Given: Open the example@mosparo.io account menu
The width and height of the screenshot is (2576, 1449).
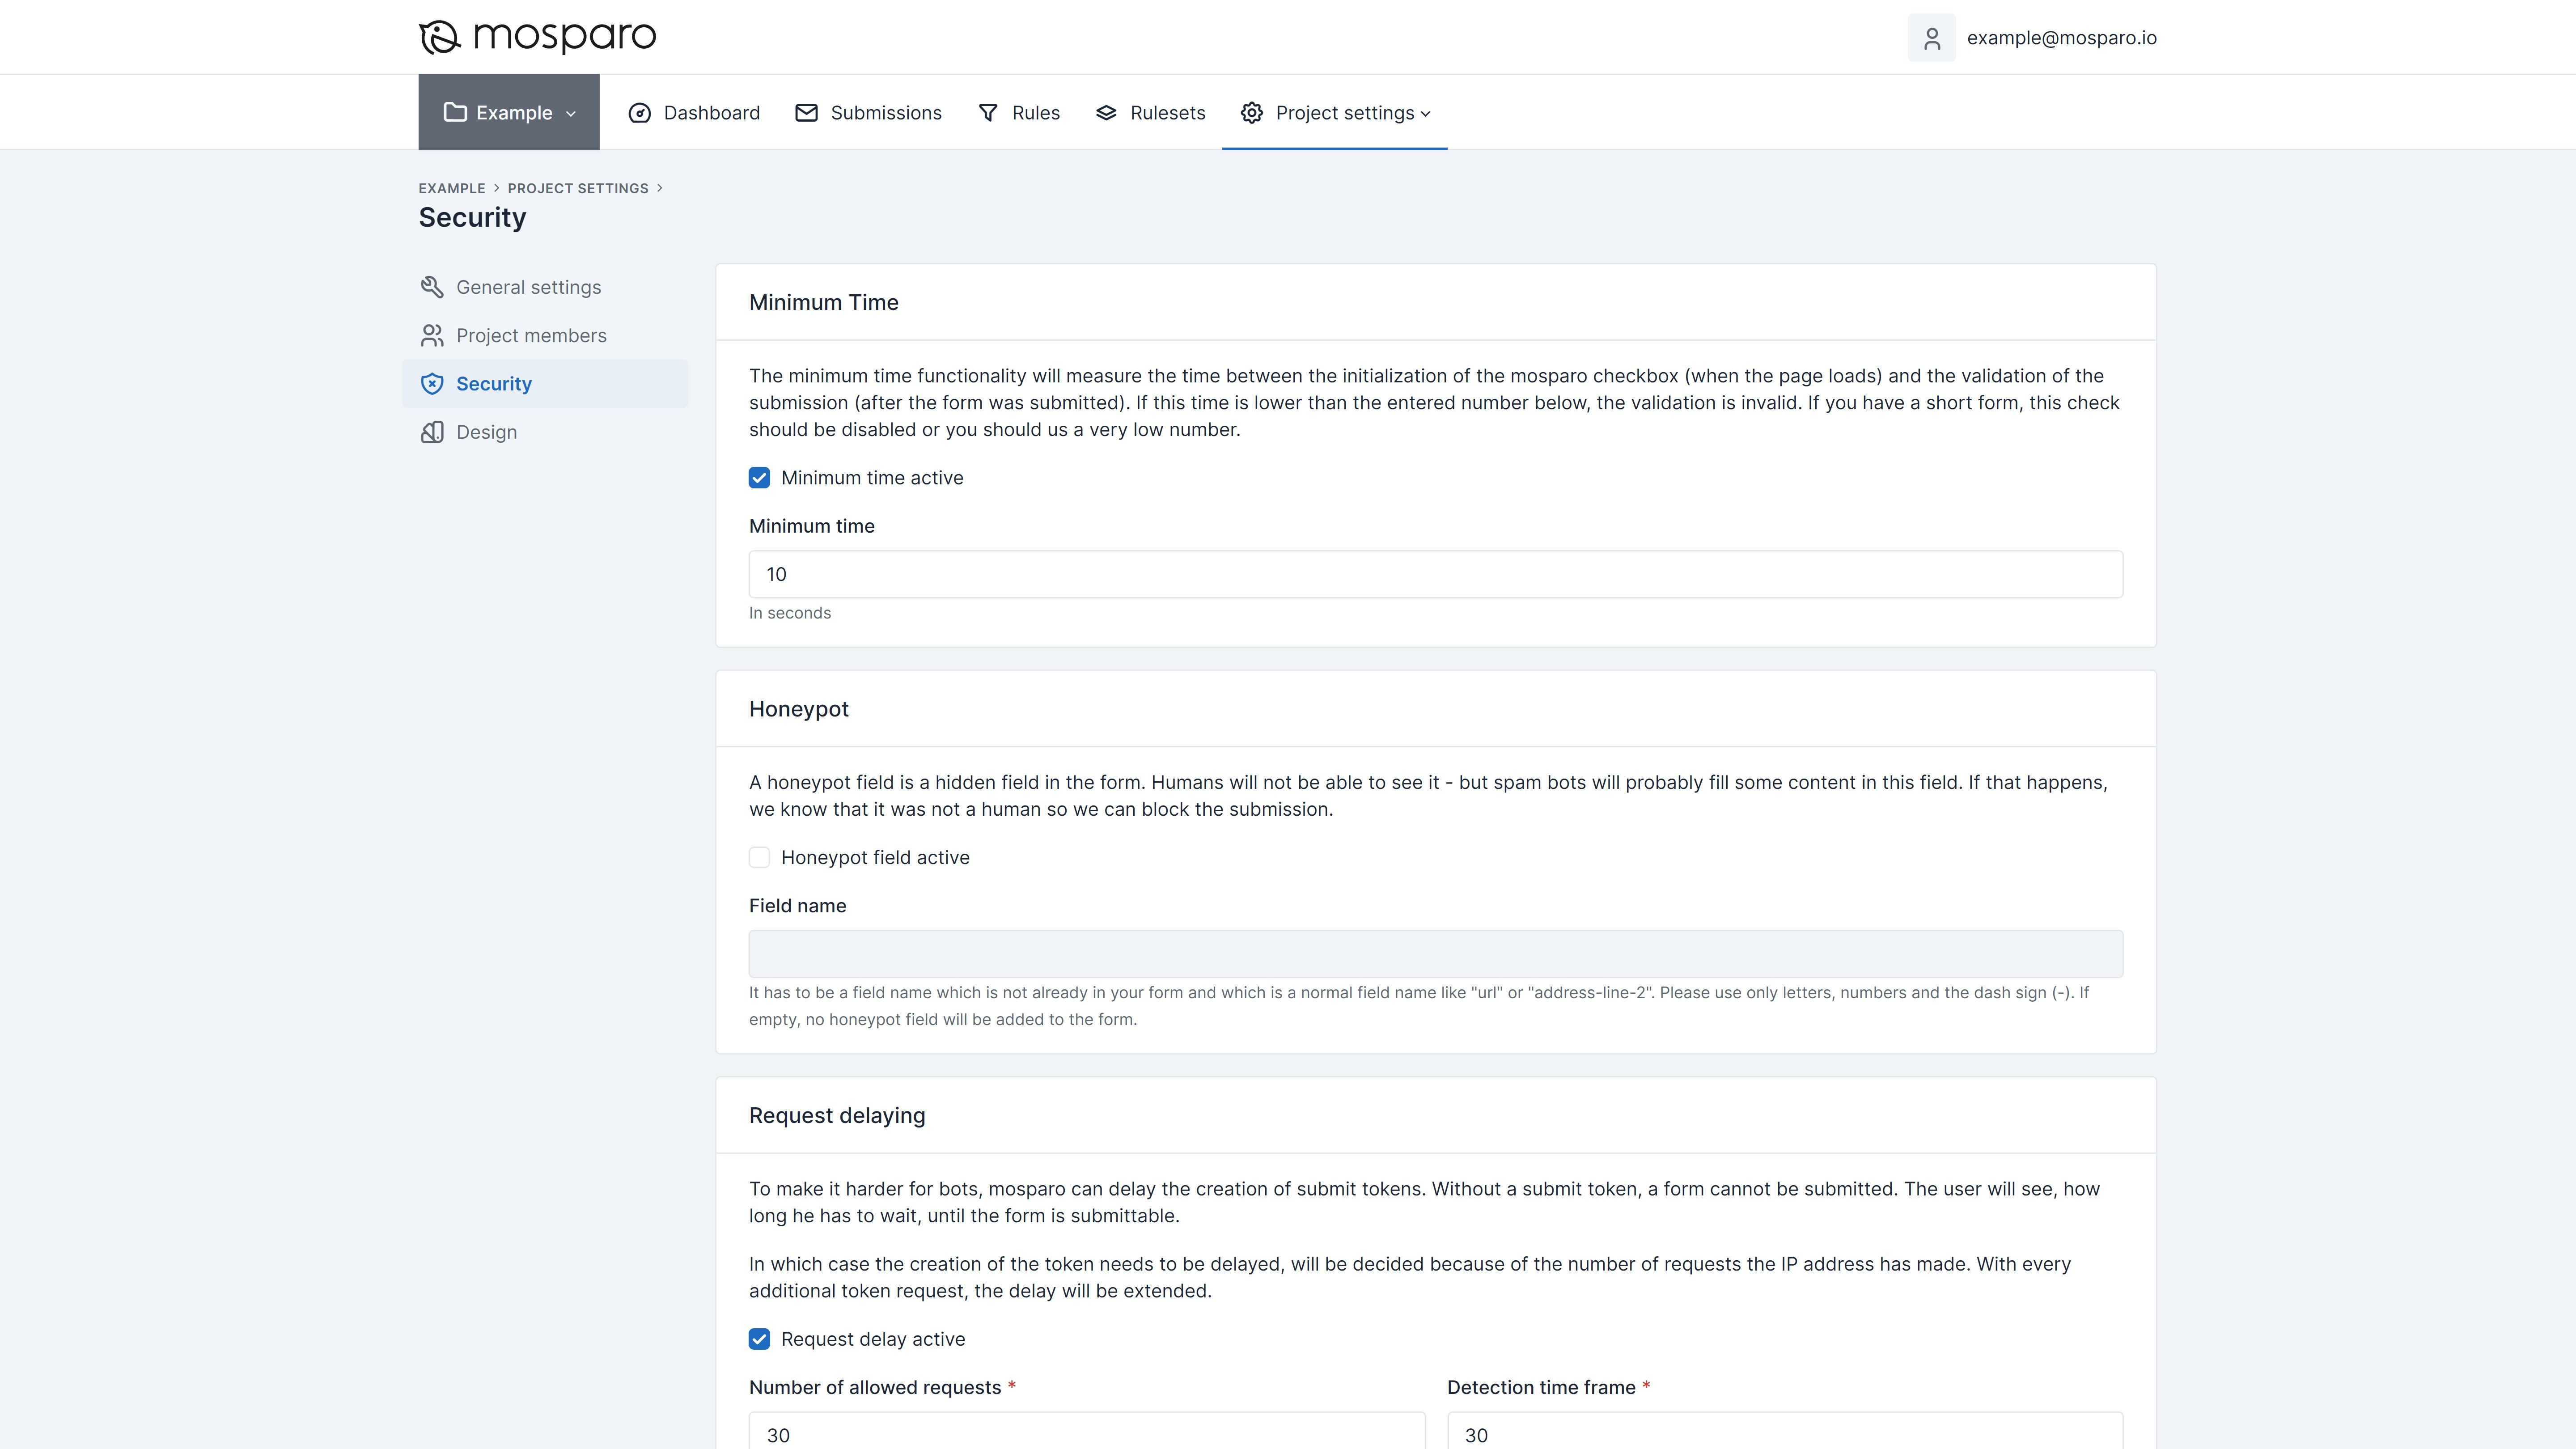Looking at the screenshot, I should coord(2032,38).
